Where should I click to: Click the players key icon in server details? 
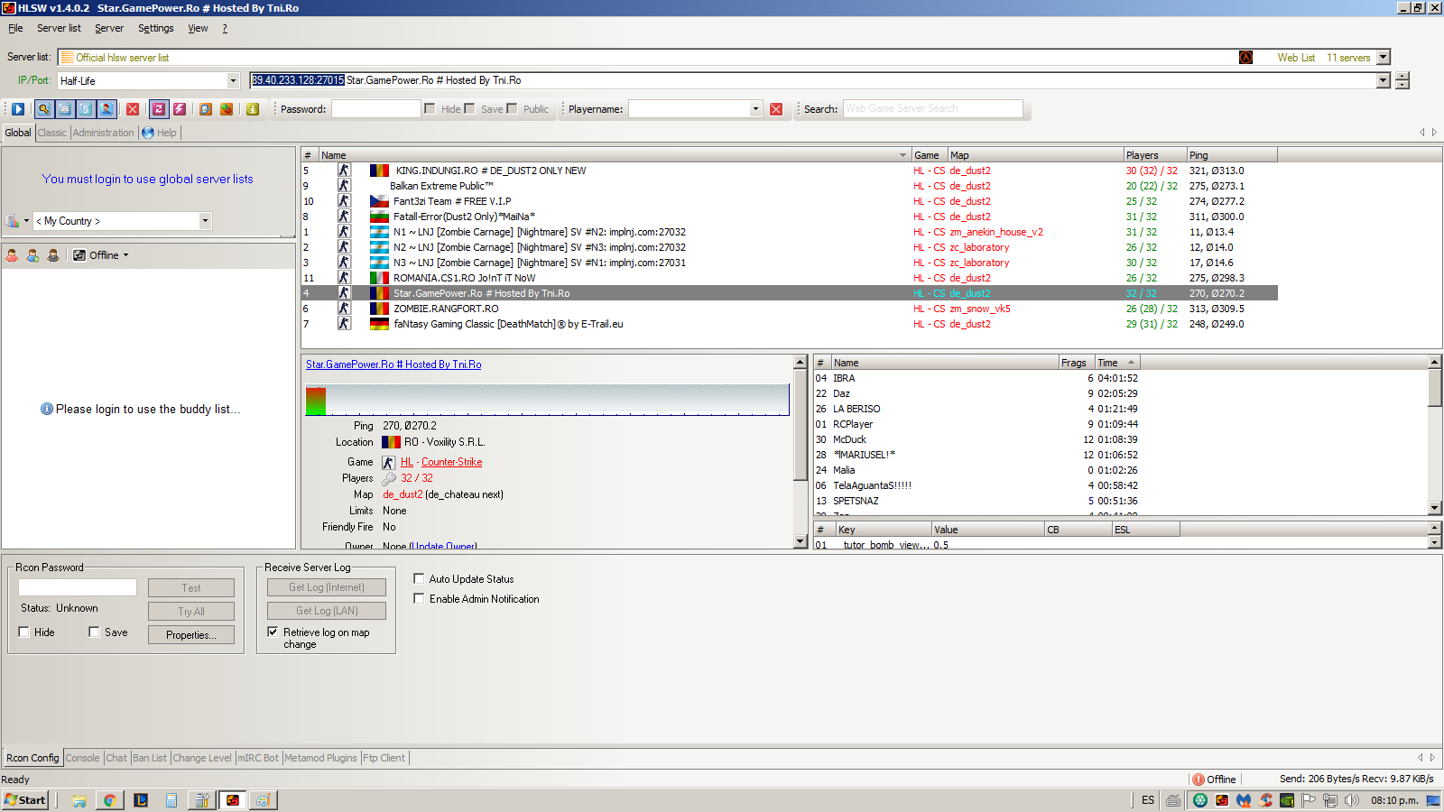(x=389, y=478)
